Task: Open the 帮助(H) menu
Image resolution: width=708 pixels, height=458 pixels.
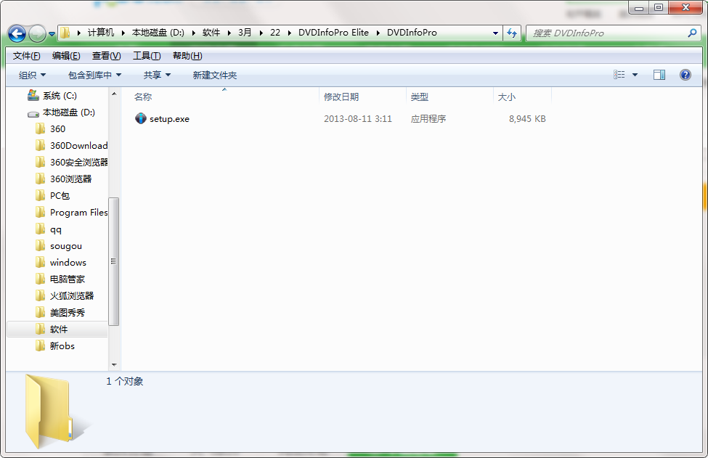Action: (187, 55)
